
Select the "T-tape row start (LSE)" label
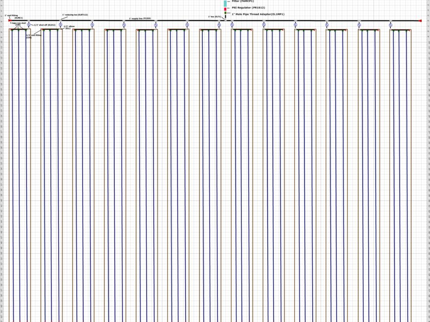pos(18,23)
